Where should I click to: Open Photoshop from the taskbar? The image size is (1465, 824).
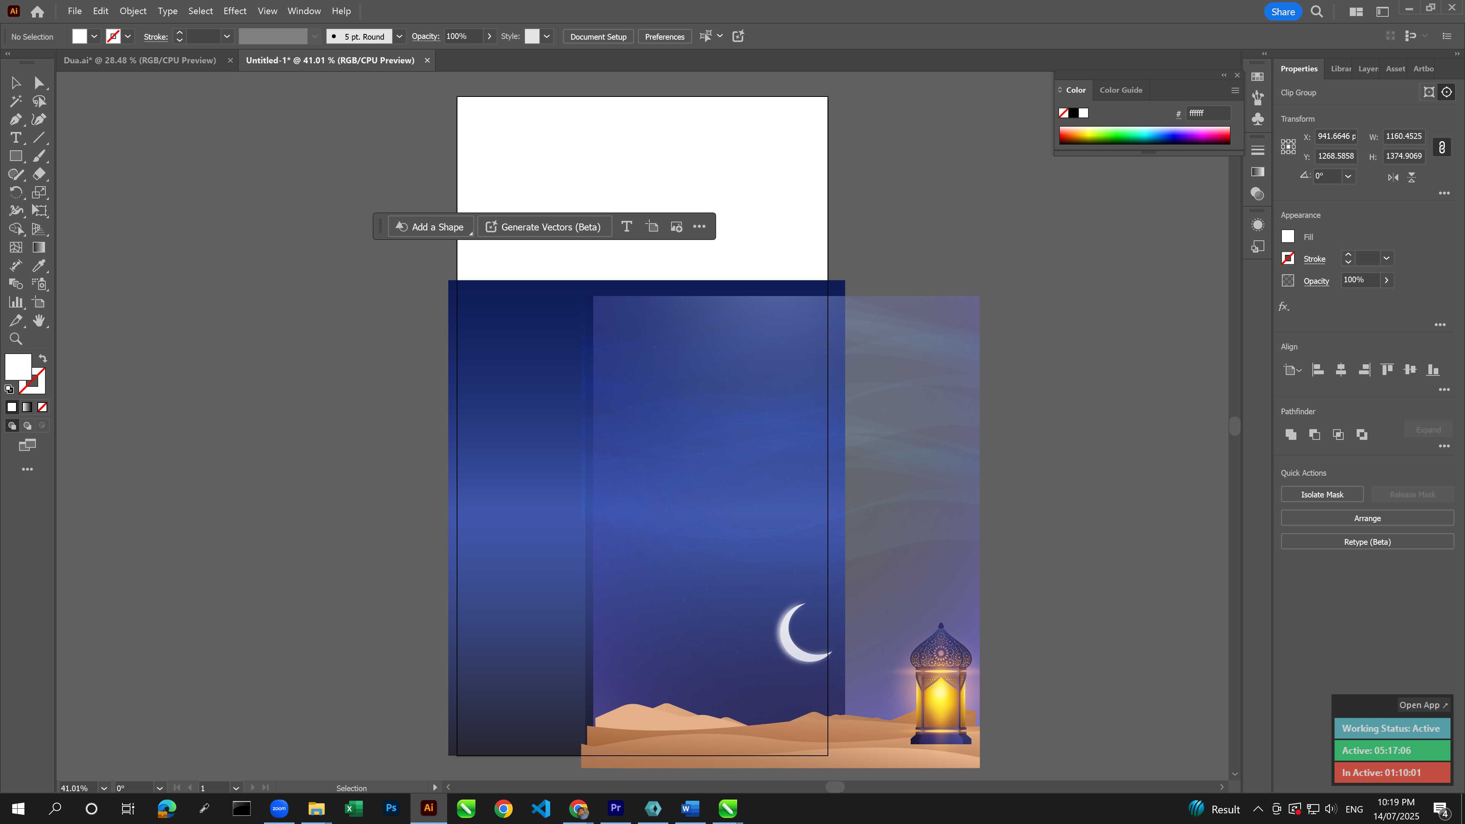391,808
